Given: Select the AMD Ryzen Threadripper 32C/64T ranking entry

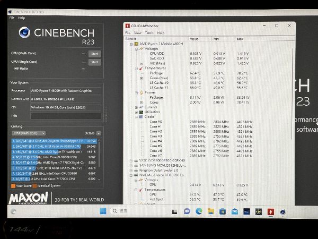Looking at the screenshot, I should (x=54, y=141).
